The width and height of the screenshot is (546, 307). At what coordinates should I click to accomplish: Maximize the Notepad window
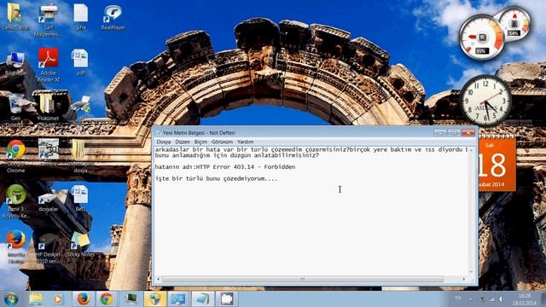[454, 133]
